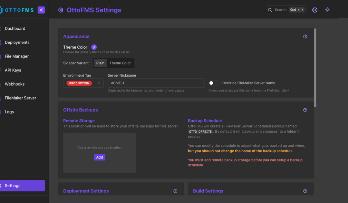Click the OttoFMS Settings page title
348x203 pixels.
[x=94, y=10]
